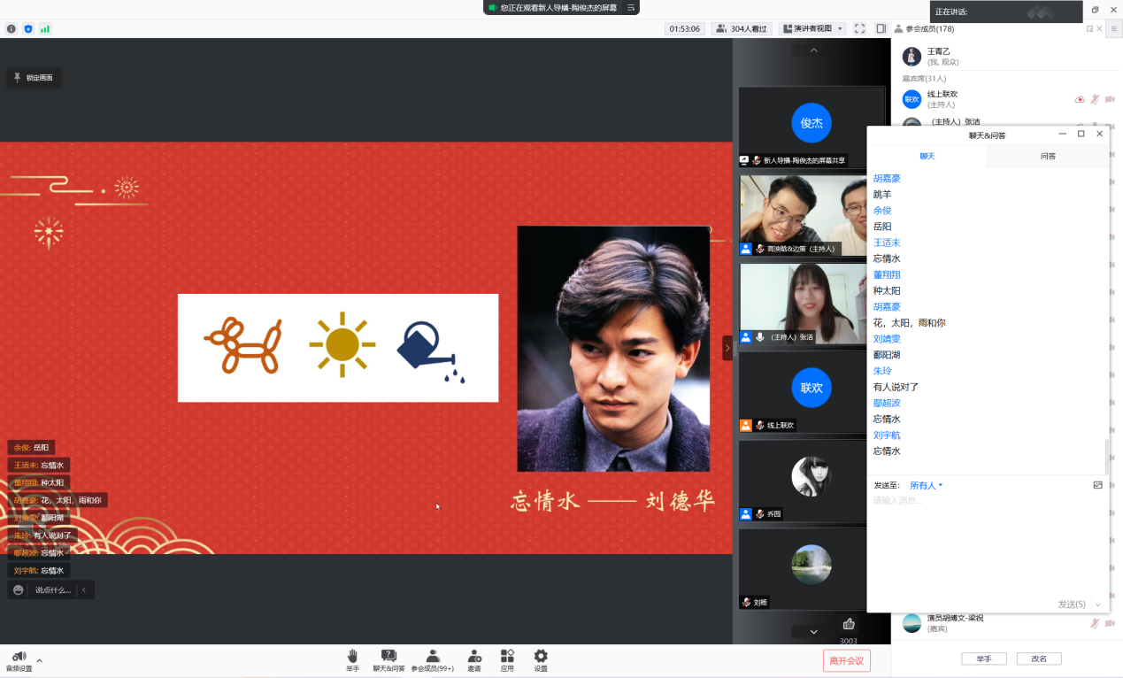Screen dimensions: 1123x678
Task: Click the red 离开会议 button
Action: pos(846,660)
